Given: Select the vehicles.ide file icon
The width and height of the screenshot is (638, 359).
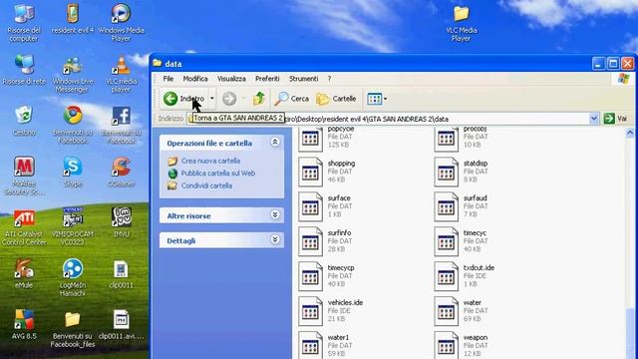Looking at the screenshot, I should click(x=310, y=312).
